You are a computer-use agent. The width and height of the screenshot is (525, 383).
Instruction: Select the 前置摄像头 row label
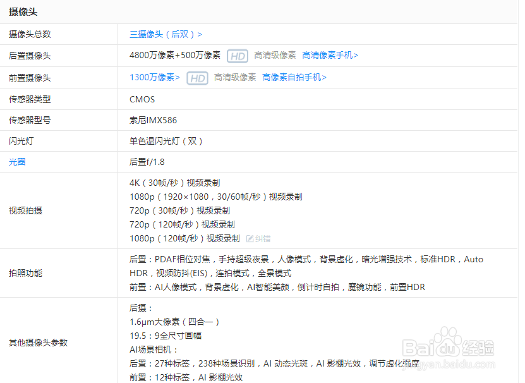(30, 78)
